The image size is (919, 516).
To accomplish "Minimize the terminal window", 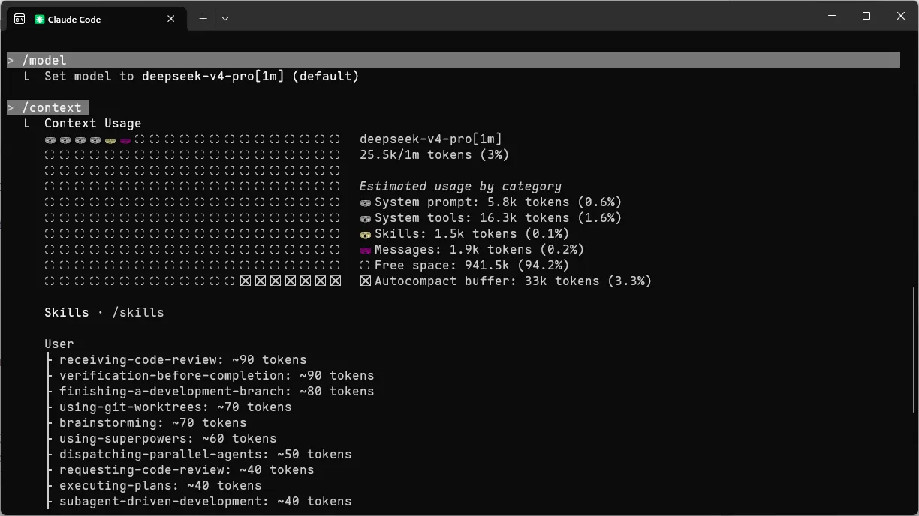I will 832,16.
